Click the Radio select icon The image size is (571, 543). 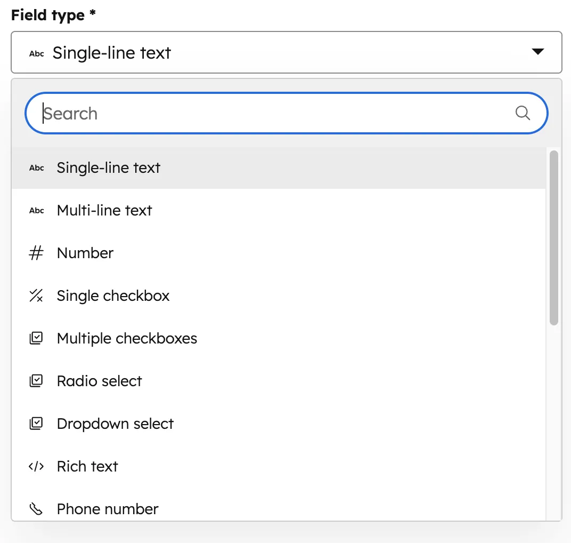pyautogui.click(x=36, y=381)
